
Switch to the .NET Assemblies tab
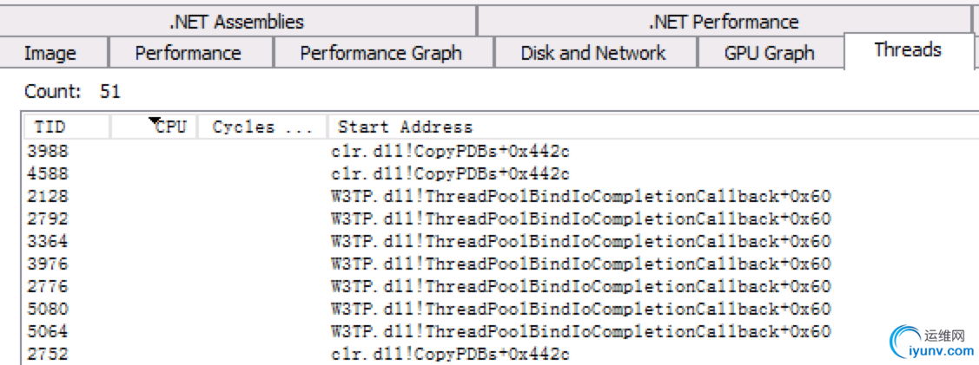[x=237, y=23]
